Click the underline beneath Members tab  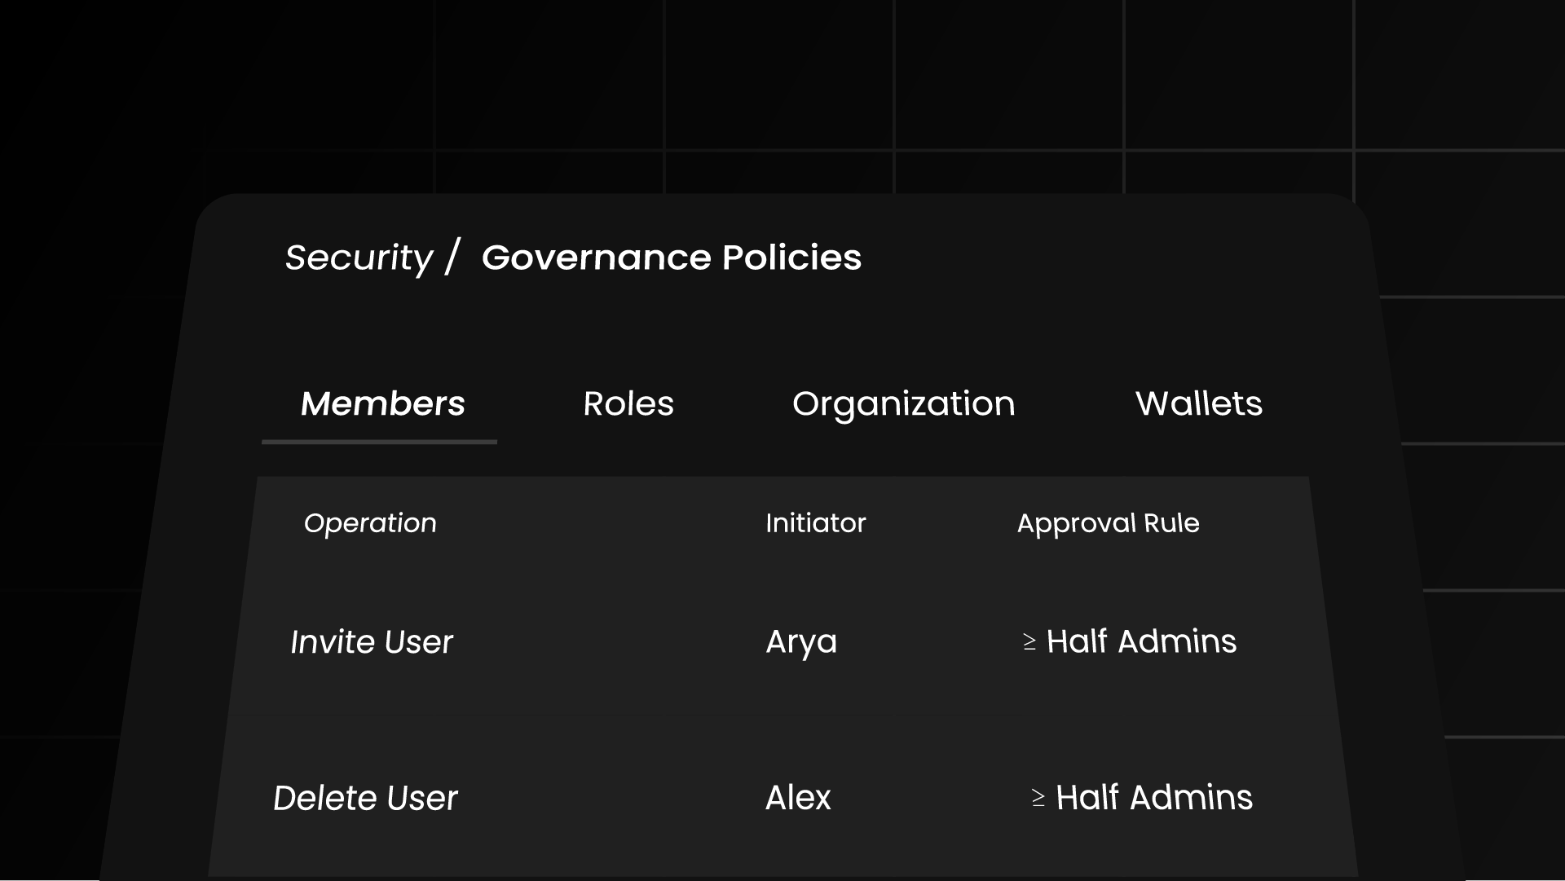tap(379, 442)
